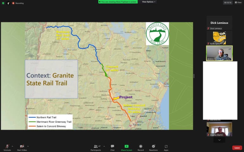Open the Apps panel

tap(166, 148)
